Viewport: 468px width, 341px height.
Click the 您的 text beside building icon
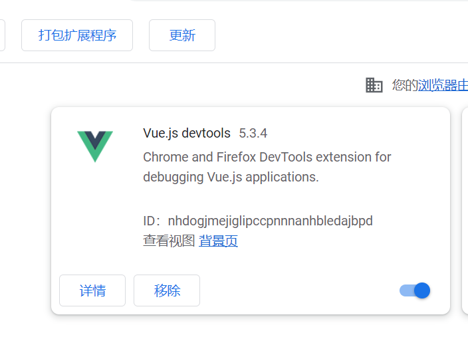[405, 85]
